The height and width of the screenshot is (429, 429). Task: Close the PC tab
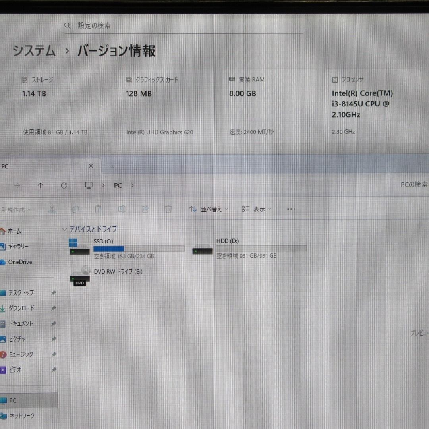pos(91,166)
